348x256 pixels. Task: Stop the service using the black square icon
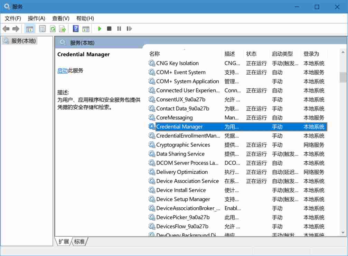pos(109,29)
